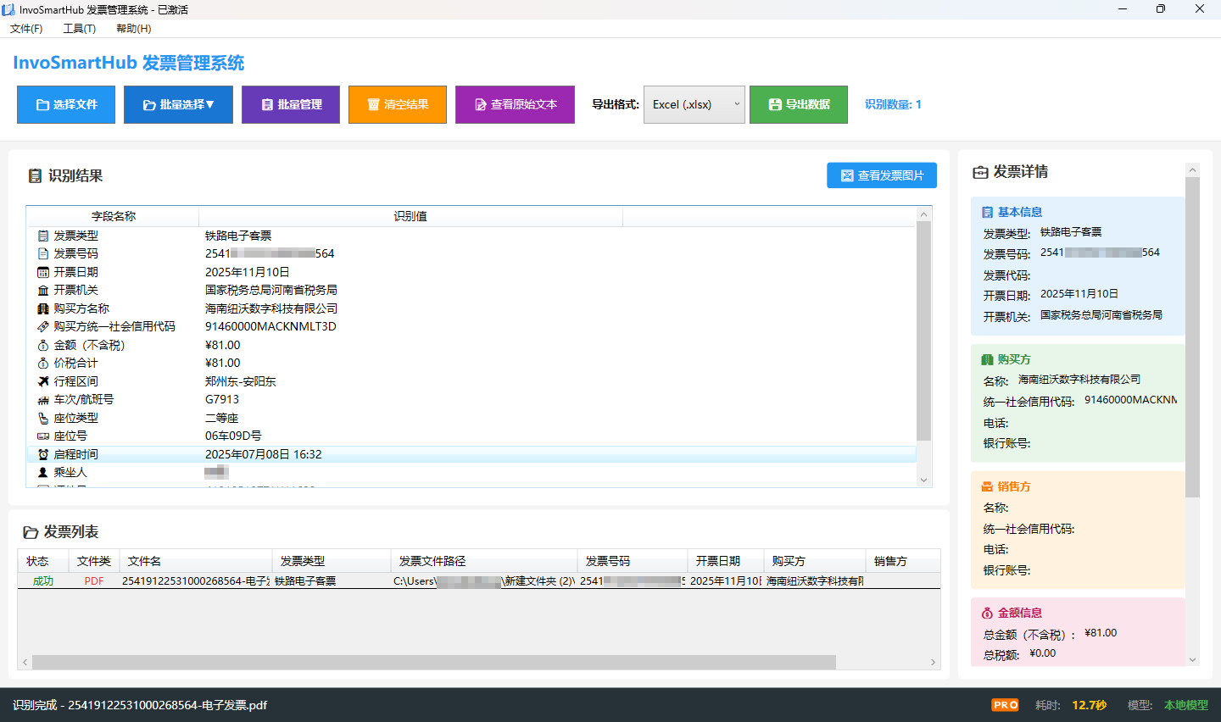This screenshot has height=722, width=1221.
Task: Click the airplane icon beside 行程区间
Action: [42, 380]
